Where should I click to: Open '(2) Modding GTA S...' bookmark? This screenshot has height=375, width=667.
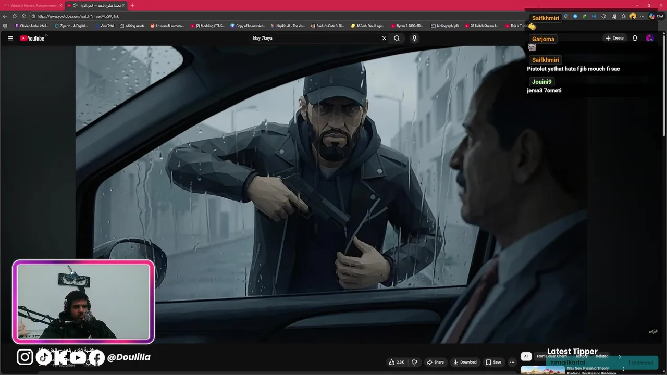pyautogui.click(x=207, y=26)
